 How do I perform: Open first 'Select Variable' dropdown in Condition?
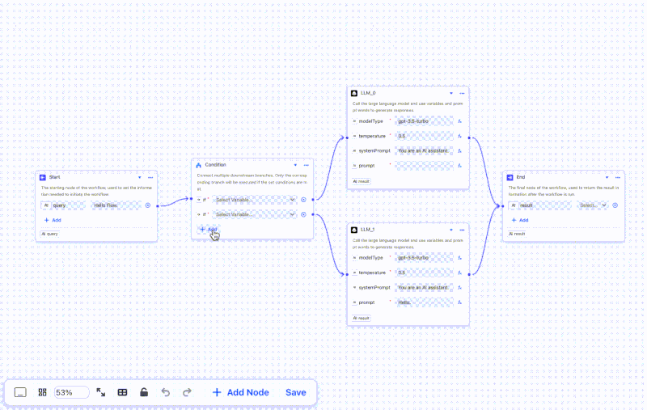click(255, 200)
